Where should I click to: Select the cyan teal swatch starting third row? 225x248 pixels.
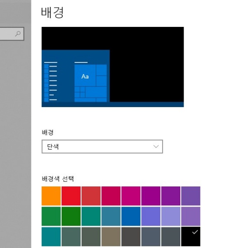(51, 236)
